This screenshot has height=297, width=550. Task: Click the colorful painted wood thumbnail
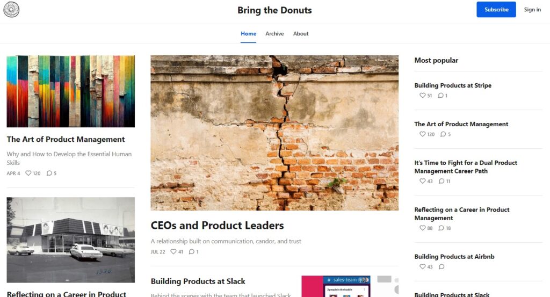click(x=70, y=91)
